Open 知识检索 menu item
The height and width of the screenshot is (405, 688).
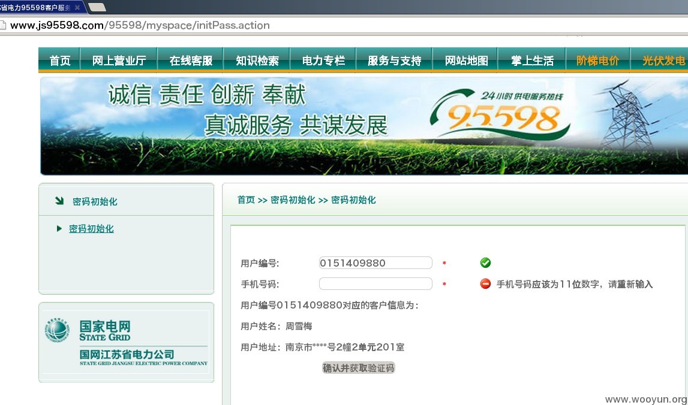[x=257, y=60]
